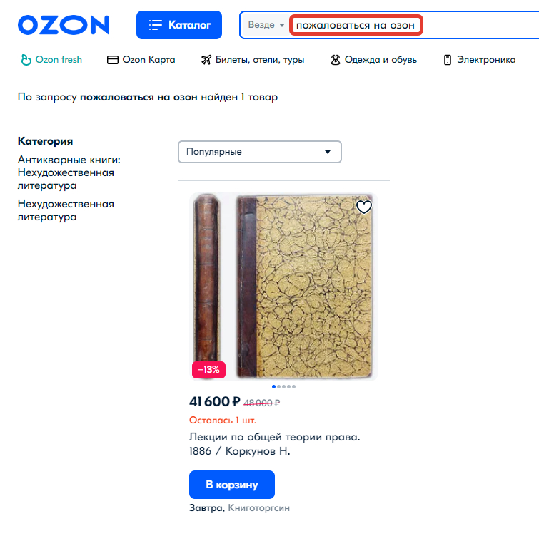The height and width of the screenshot is (536, 539).
Task: Open the antique book product image
Action: click(283, 287)
